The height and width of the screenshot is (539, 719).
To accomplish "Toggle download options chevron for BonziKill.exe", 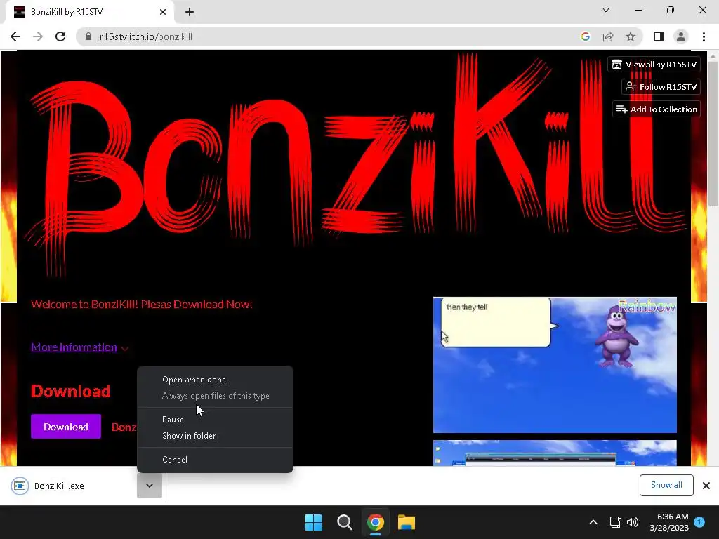I will (x=150, y=486).
